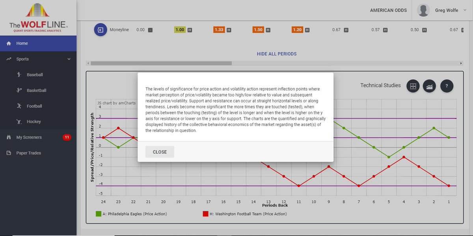This screenshot has width=473, height=236.
Task: Click the Technical Studies chart icon
Action: (x=430, y=86)
